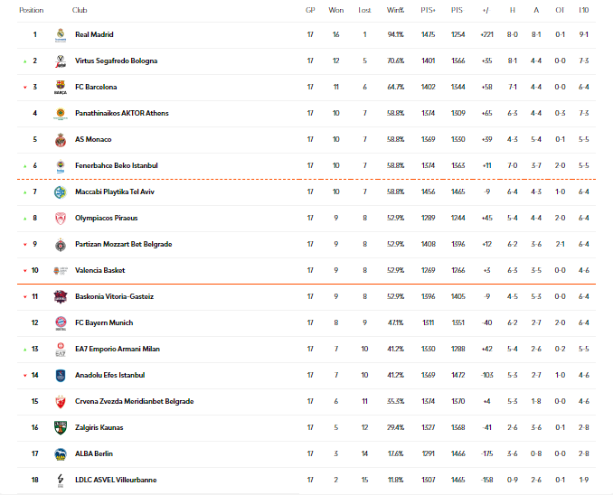Click the Crvena Zvezda Meridianbet Belgrade crest
The height and width of the screenshot is (495, 613).
pos(60,401)
